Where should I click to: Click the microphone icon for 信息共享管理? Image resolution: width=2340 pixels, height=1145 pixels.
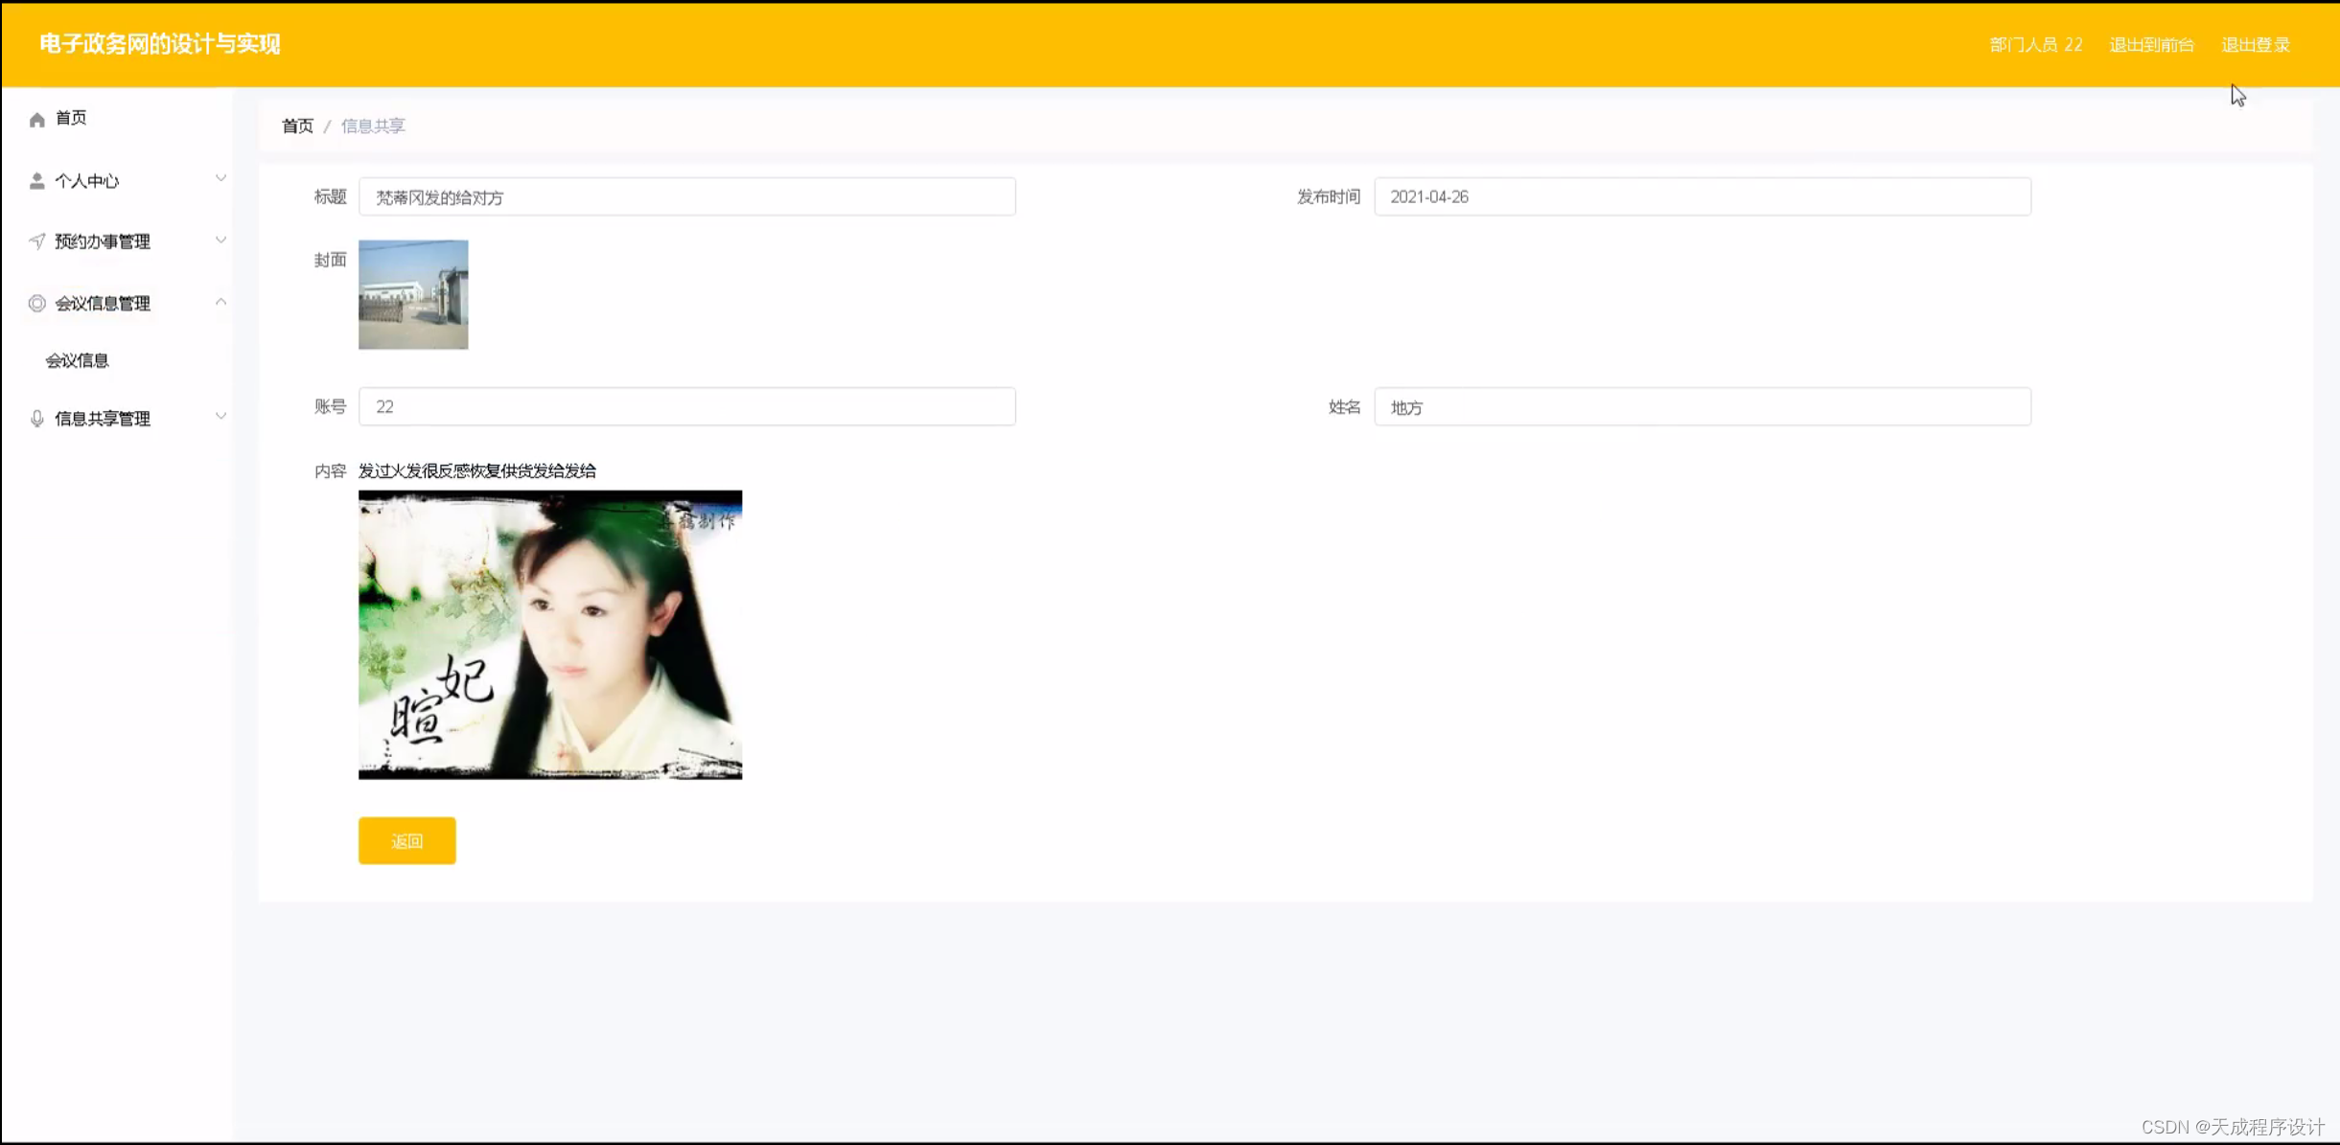[37, 419]
